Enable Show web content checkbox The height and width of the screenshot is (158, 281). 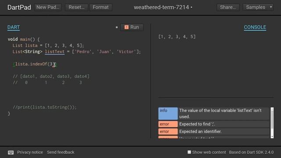189,152
